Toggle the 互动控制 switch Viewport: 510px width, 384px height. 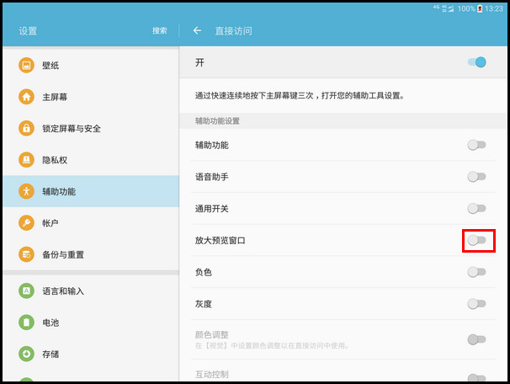[x=477, y=377]
